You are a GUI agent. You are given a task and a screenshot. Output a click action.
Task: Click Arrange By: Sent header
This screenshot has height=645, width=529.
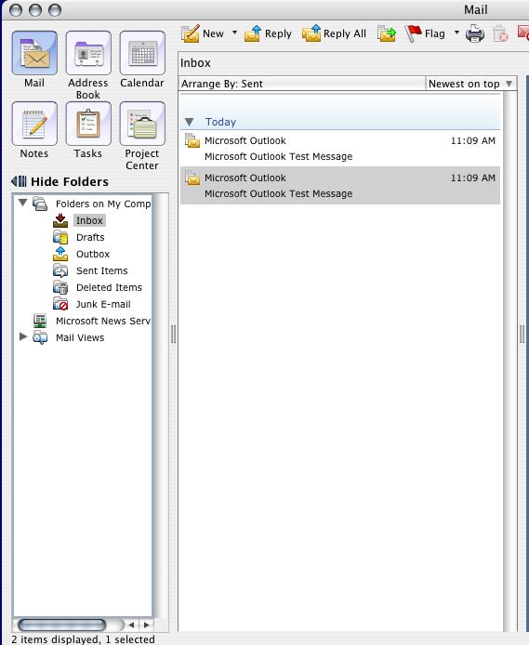[x=302, y=84]
